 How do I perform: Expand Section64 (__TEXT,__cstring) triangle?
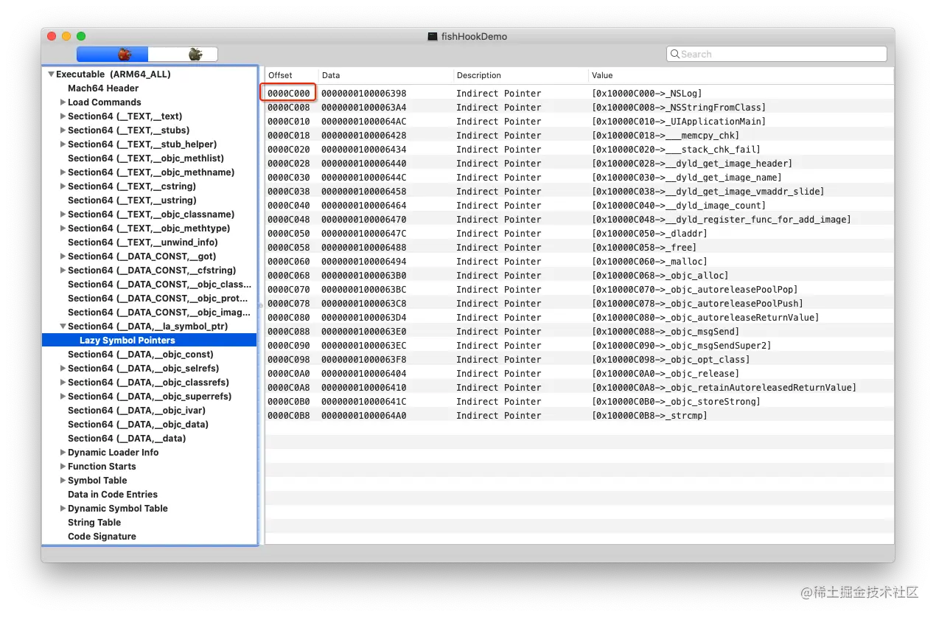tap(63, 187)
